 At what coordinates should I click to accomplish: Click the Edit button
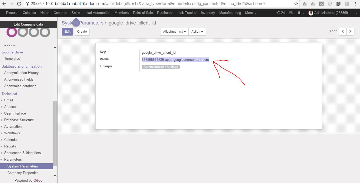coord(67,31)
